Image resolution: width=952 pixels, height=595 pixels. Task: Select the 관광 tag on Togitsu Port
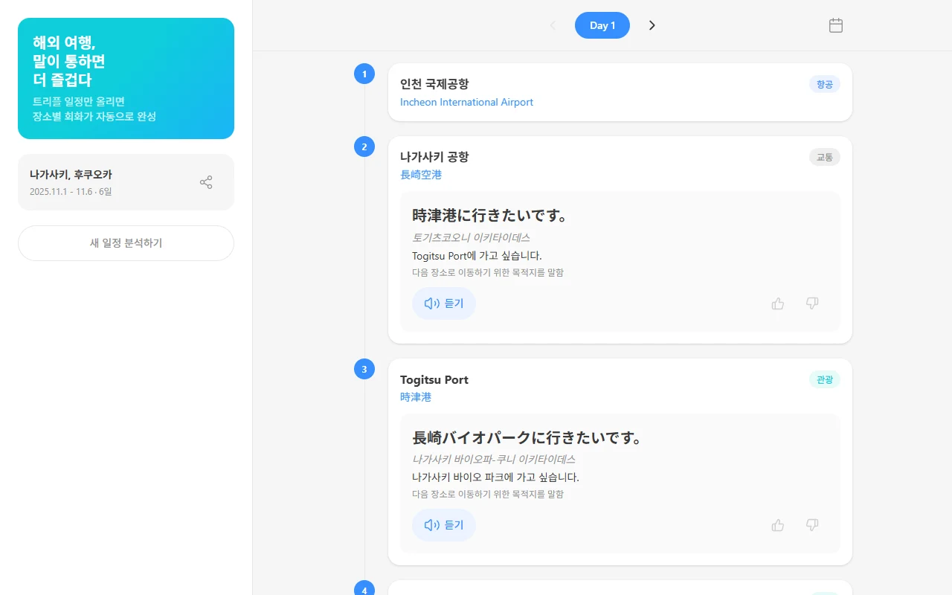pos(825,379)
